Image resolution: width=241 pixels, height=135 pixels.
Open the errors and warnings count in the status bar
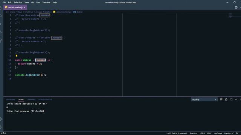click(3, 133)
